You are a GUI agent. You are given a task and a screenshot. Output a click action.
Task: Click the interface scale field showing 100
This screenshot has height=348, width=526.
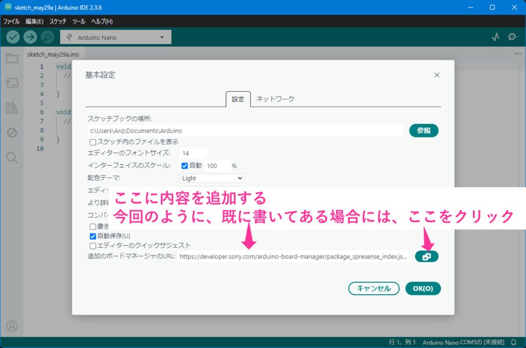[x=217, y=166]
